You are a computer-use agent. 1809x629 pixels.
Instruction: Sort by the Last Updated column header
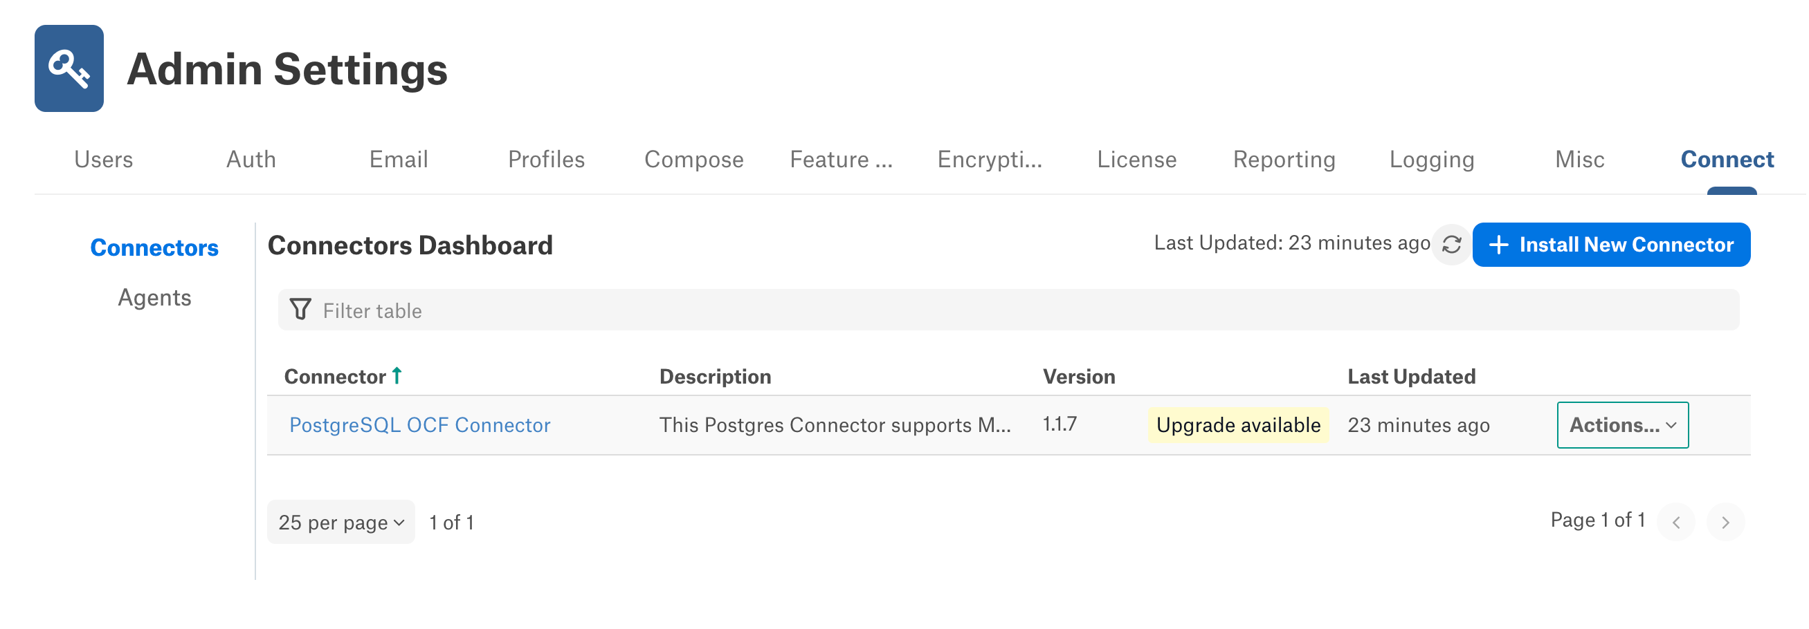coord(1411,377)
